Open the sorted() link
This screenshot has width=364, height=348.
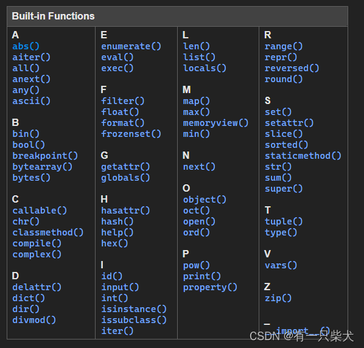tap(287, 145)
